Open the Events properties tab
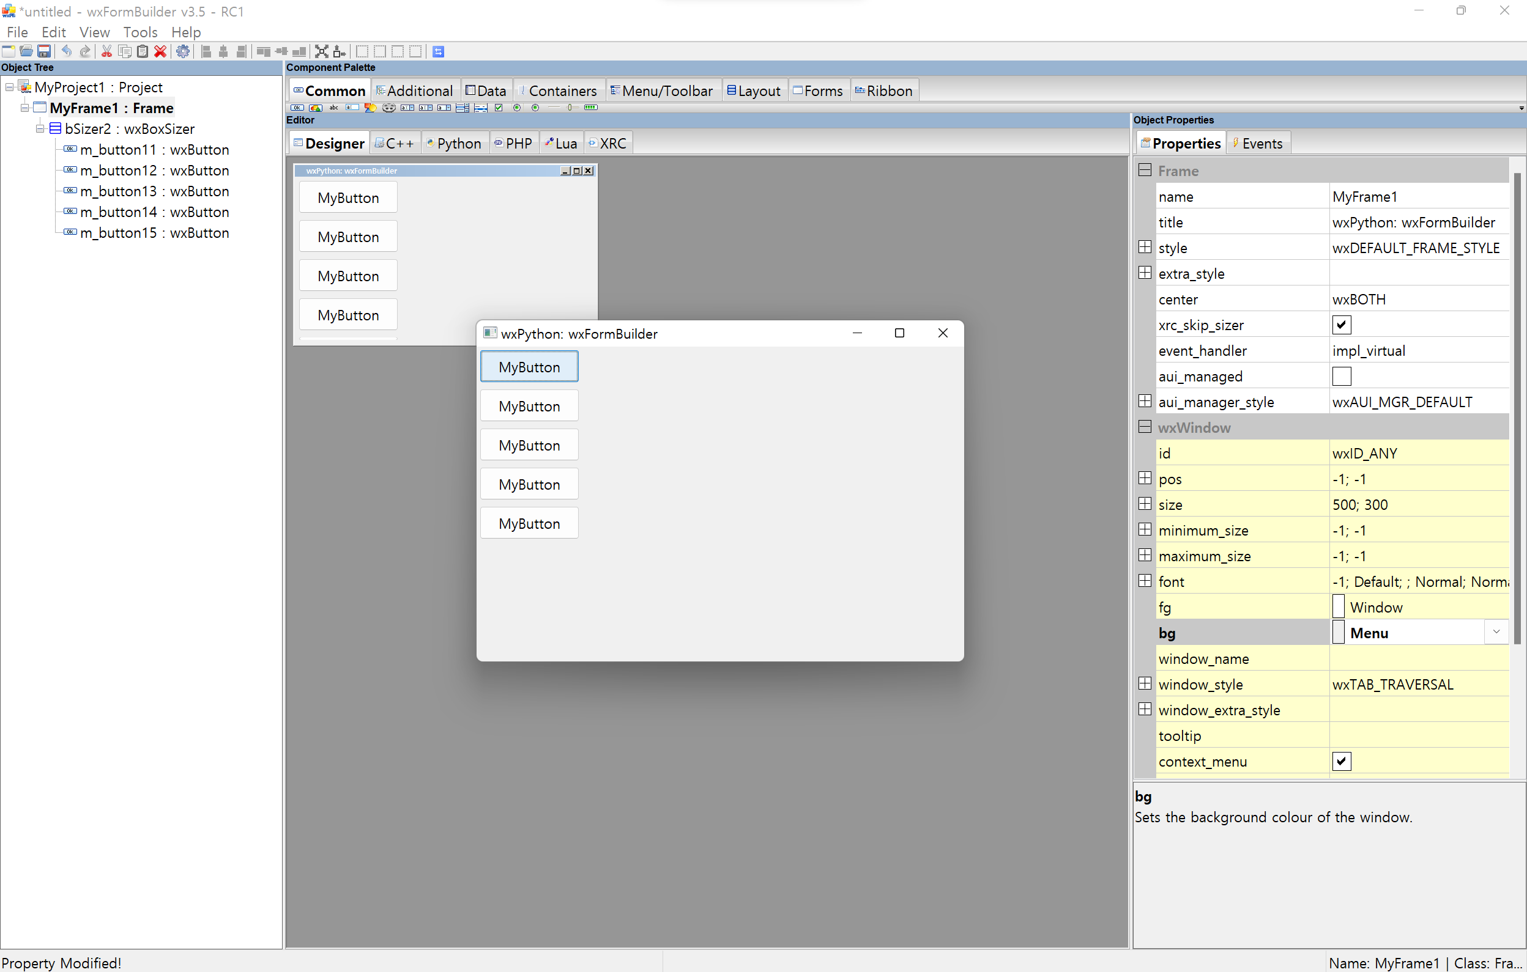1527x972 pixels. coord(1258,143)
